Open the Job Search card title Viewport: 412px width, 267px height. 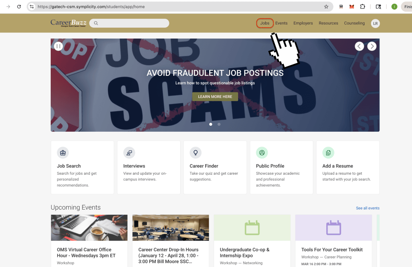click(69, 166)
